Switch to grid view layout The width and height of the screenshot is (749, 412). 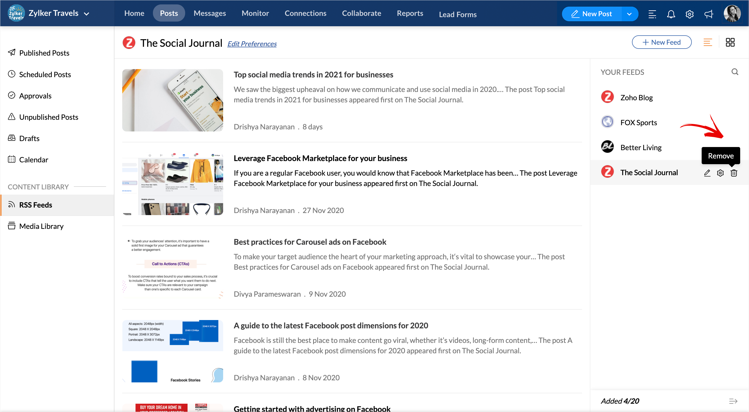click(x=730, y=42)
